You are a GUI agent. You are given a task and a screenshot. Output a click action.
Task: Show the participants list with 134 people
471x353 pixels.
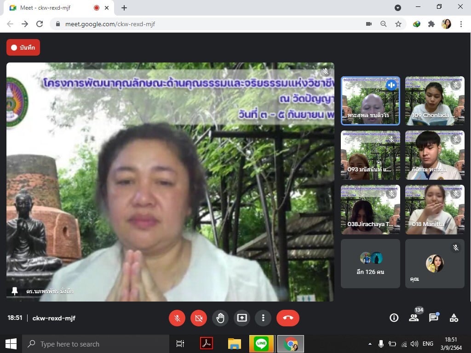click(414, 318)
